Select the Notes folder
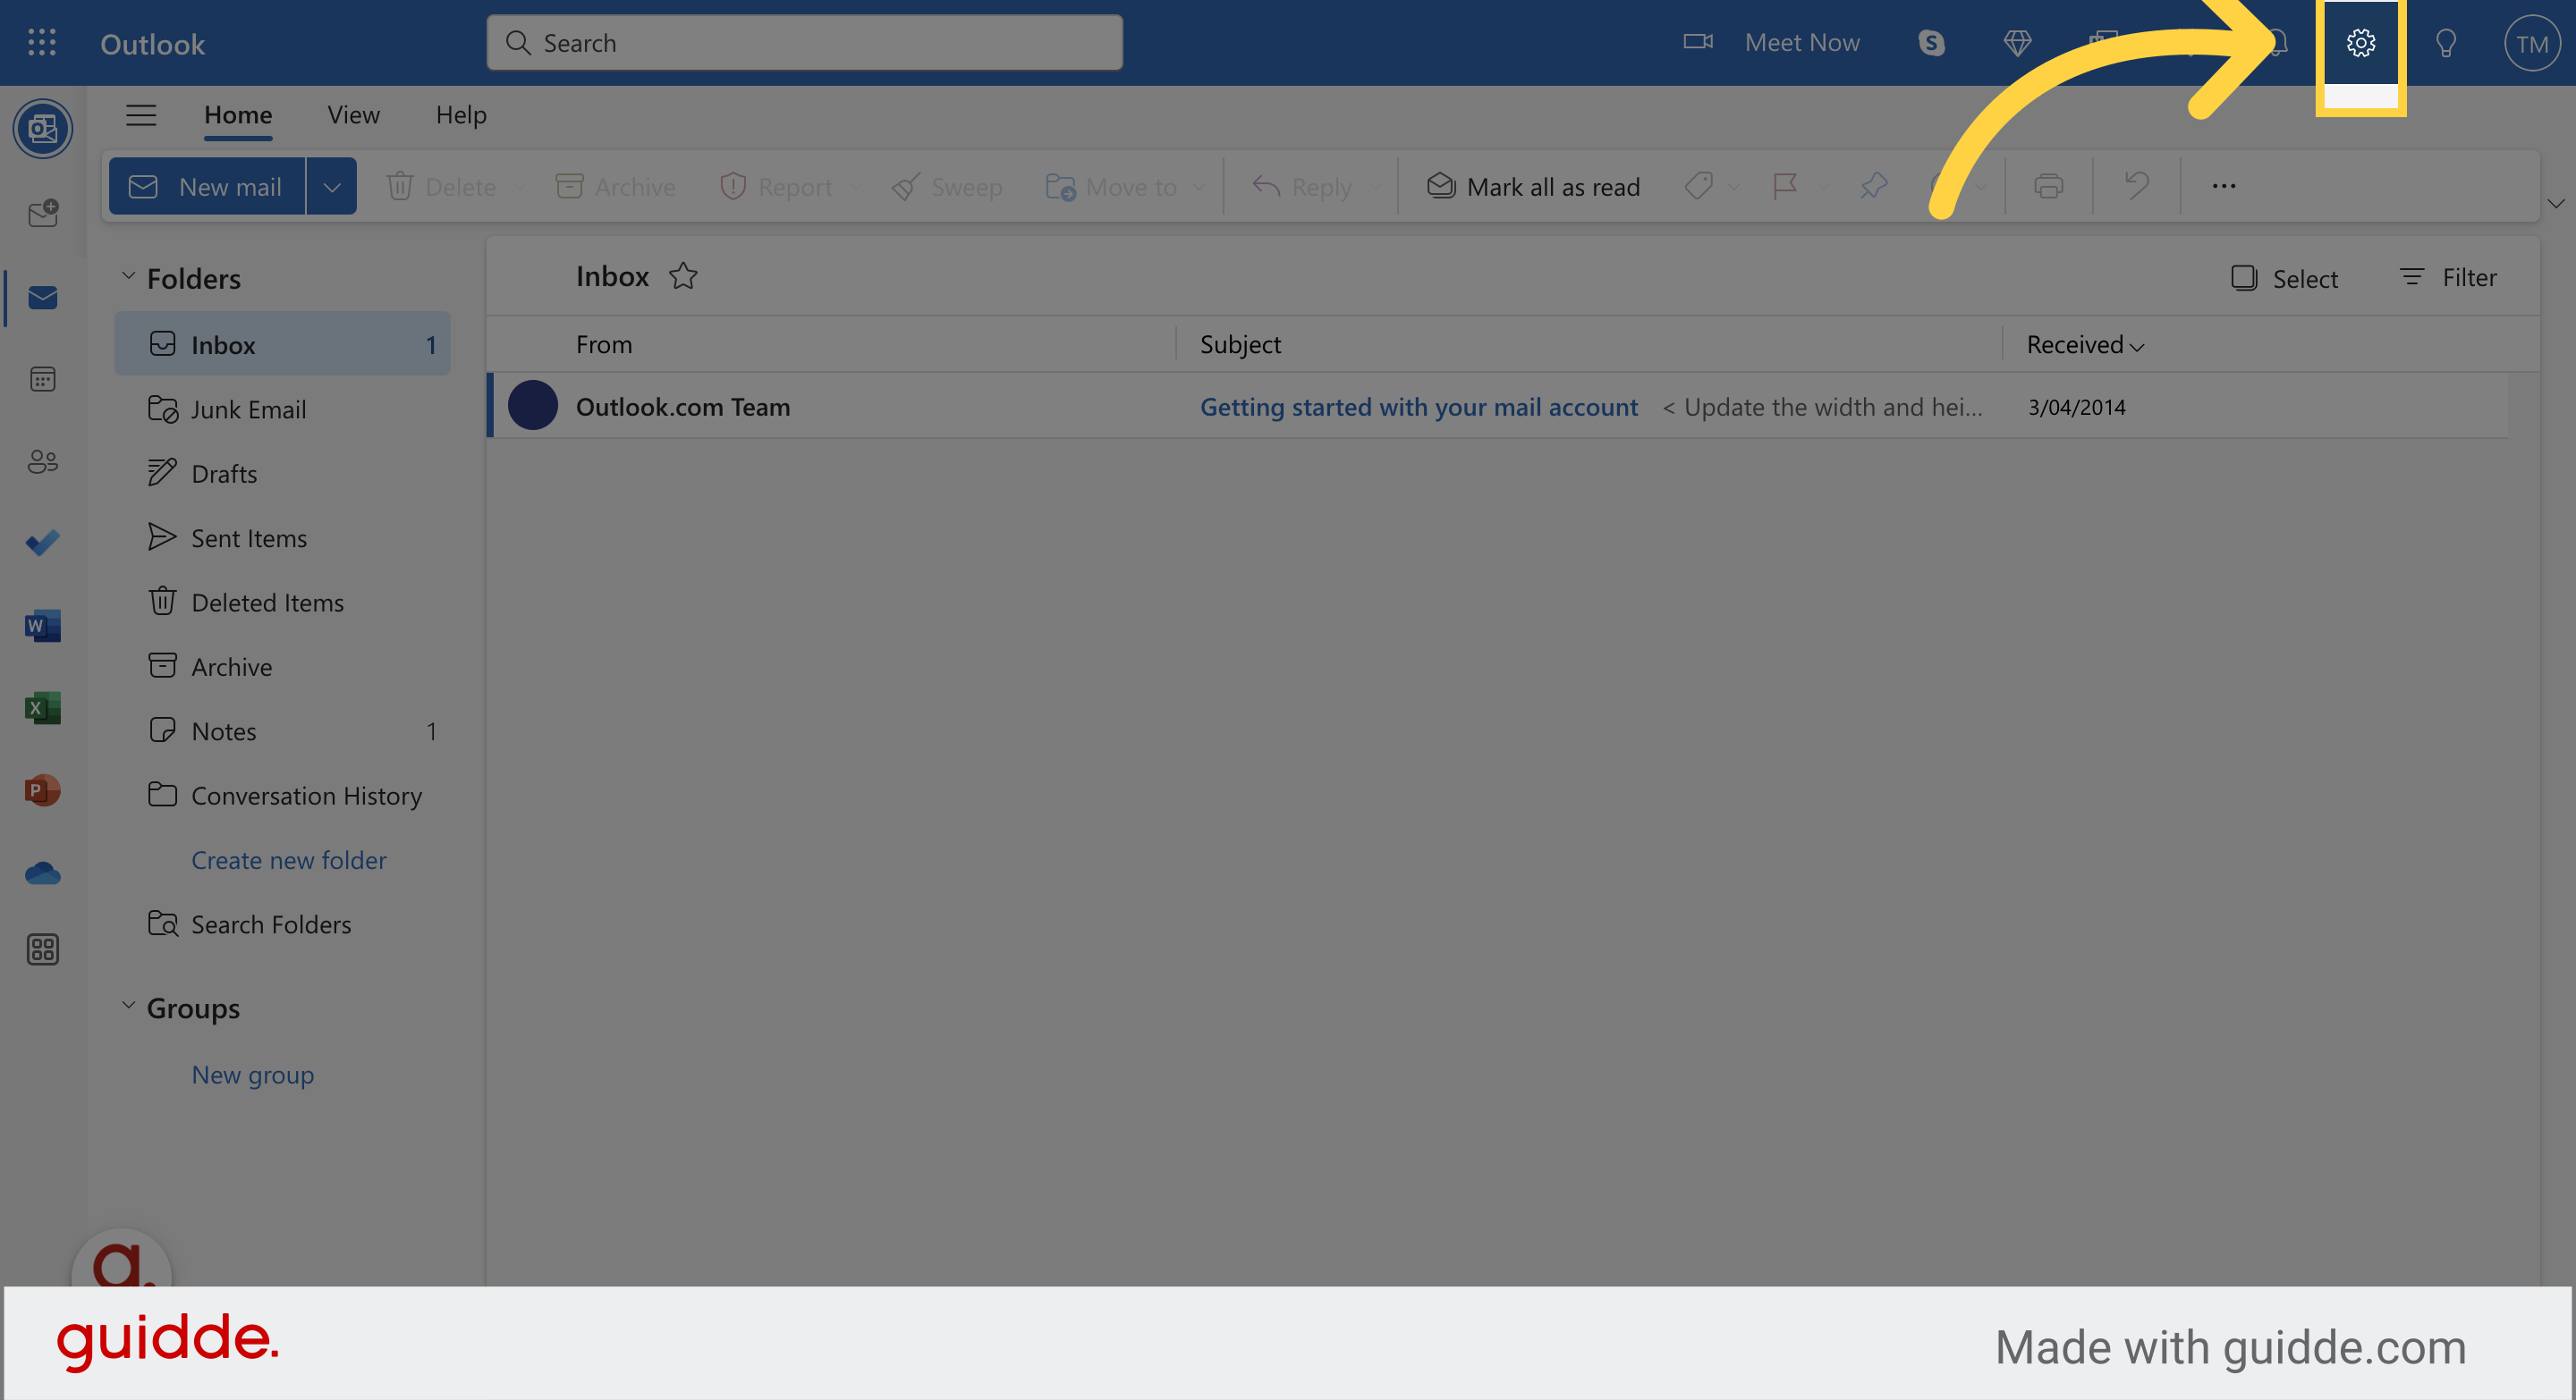This screenshot has height=1400, width=2576. click(x=282, y=731)
